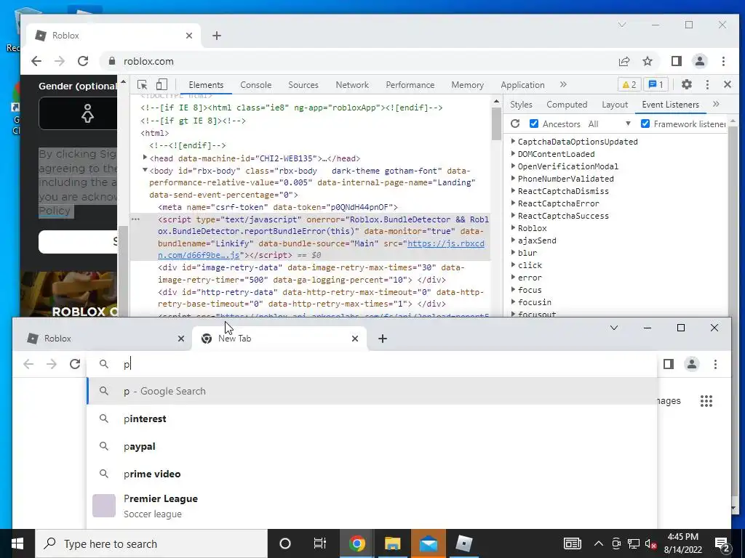Image resolution: width=745 pixels, height=558 pixels.
Task: Show more sidebar panes chevron
Action: tap(716, 104)
